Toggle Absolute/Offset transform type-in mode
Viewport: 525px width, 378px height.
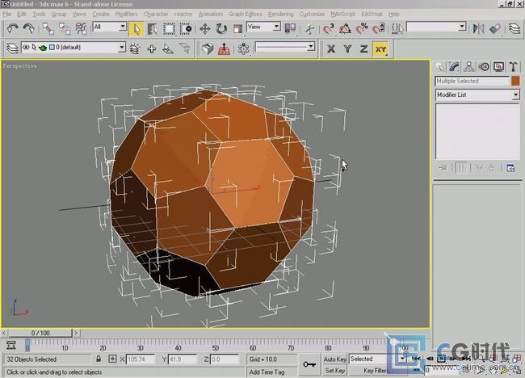tap(112, 359)
